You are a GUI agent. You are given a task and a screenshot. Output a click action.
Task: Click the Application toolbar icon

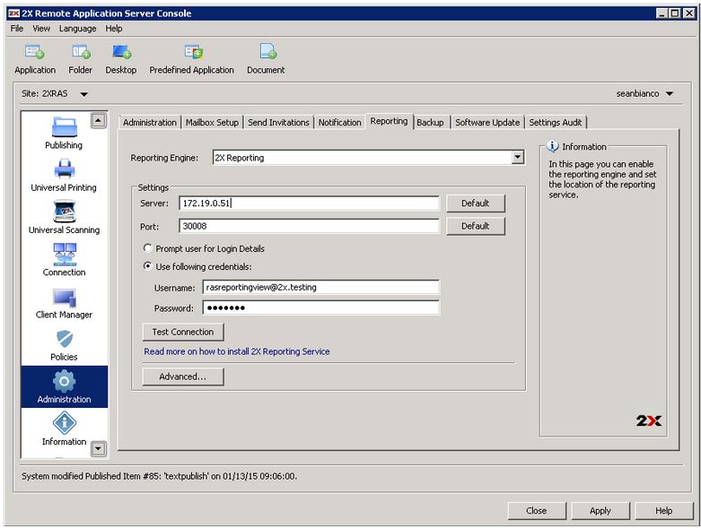pyautogui.click(x=35, y=52)
